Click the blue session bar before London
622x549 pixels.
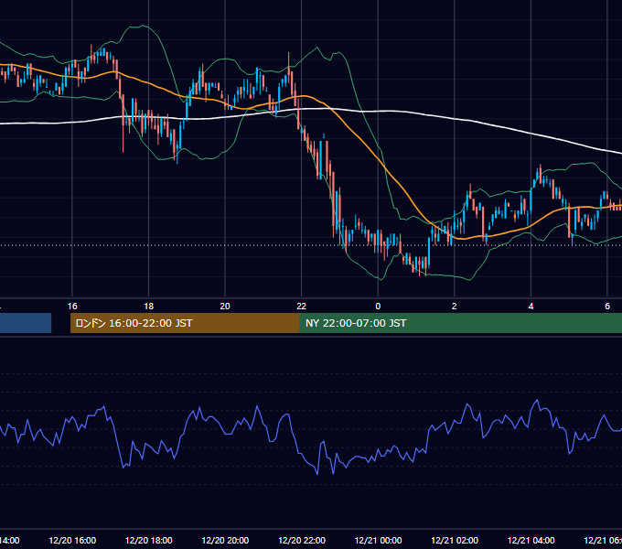coord(26,323)
